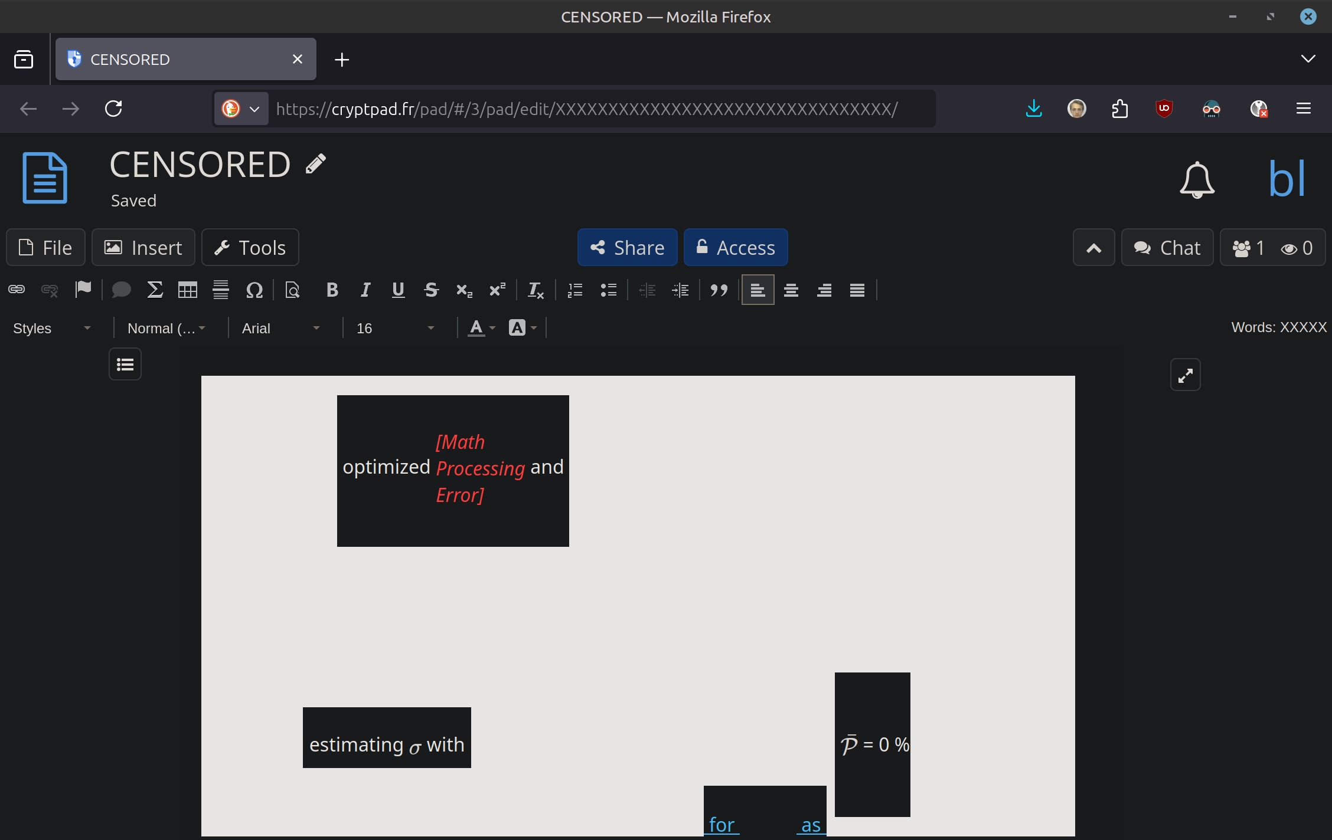Click the blue Share button
The height and width of the screenshot is (840, 1332).
click(x=628, y=248)
